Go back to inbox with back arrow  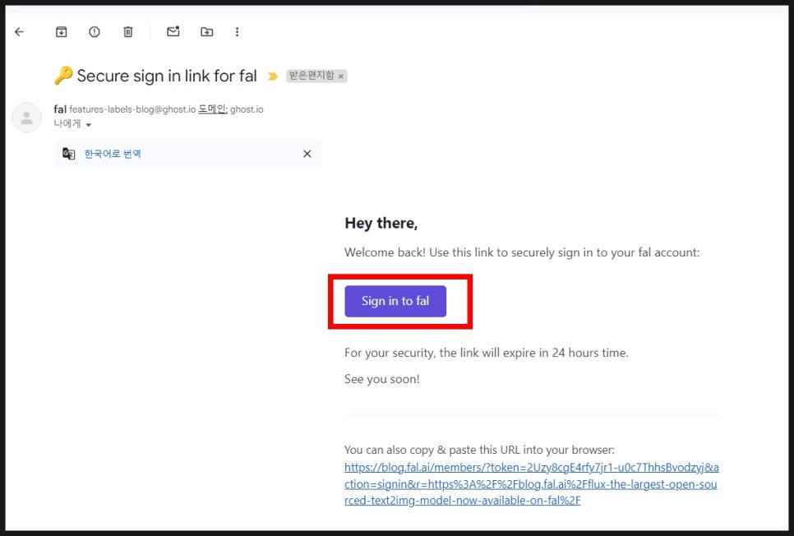(x=19, y=32)
